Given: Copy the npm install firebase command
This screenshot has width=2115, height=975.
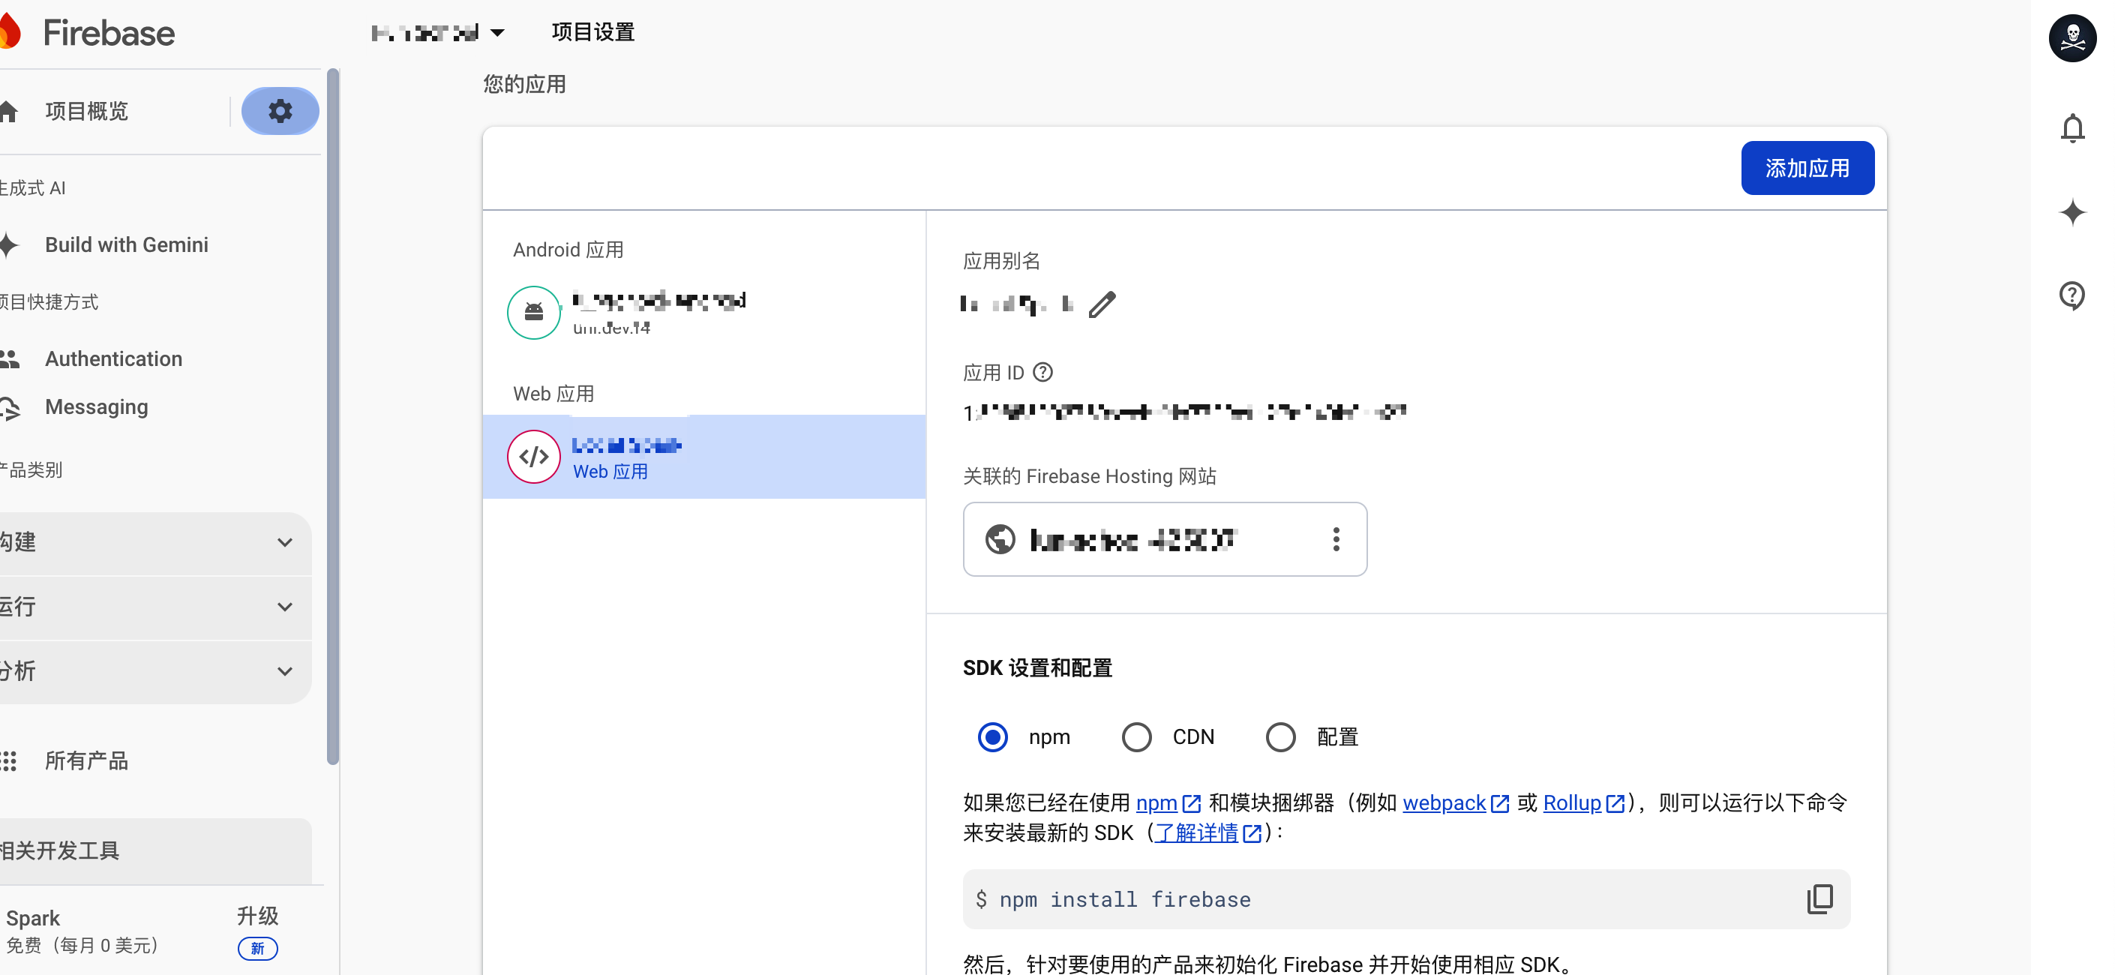Looking at the screenshot, I should pyautogui.click(x=1819, y=898).
